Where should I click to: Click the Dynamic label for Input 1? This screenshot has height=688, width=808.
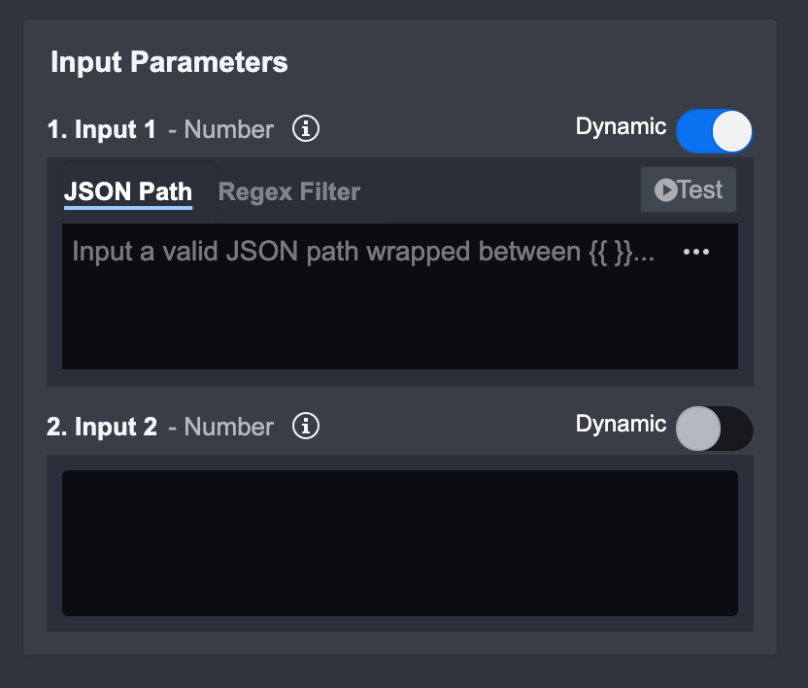tap(621, 126)
